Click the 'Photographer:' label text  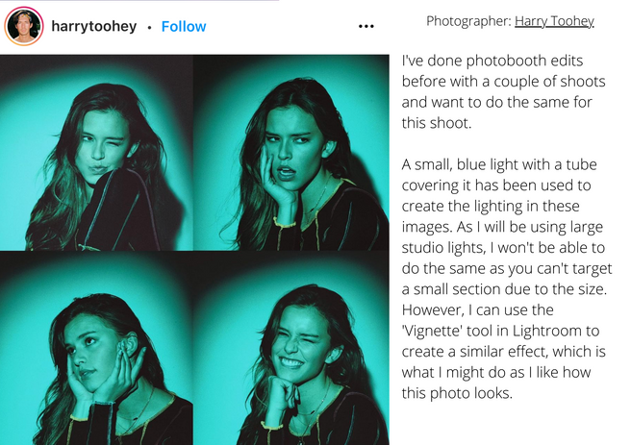click(468, 21)
